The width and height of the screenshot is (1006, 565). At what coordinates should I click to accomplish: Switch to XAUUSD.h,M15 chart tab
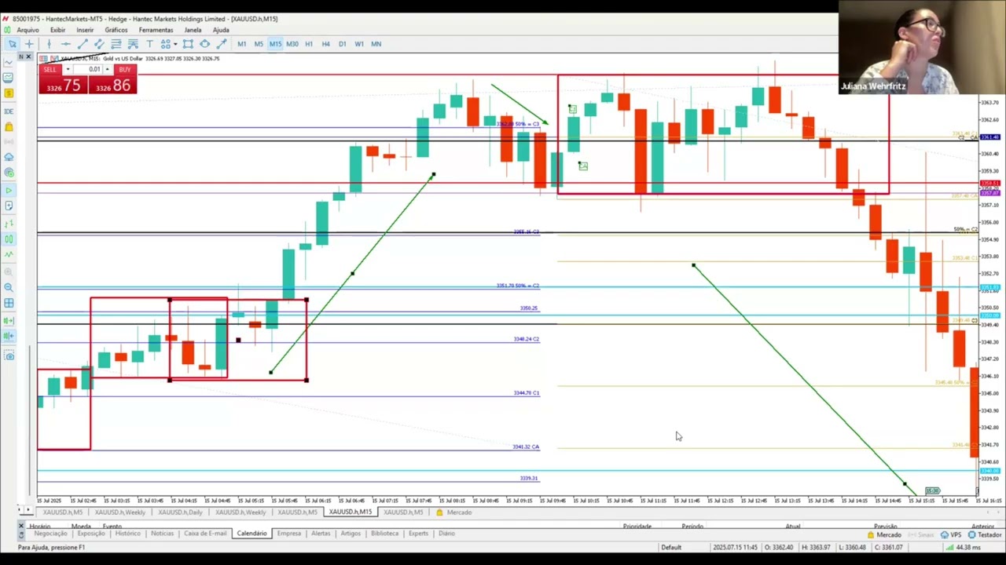(x=350, y=512)
